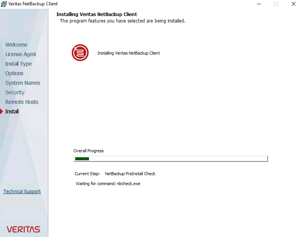Select the Remote Hosts step
This screenshot has width=302, height=237.
coord(22,102)
